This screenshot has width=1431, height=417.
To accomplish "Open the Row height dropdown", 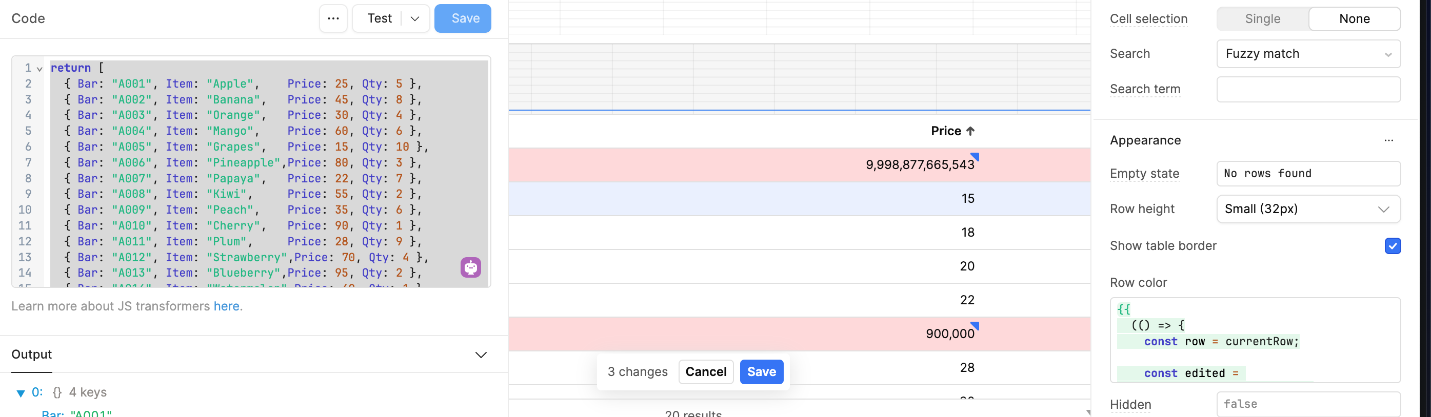I will point(1308,209).
